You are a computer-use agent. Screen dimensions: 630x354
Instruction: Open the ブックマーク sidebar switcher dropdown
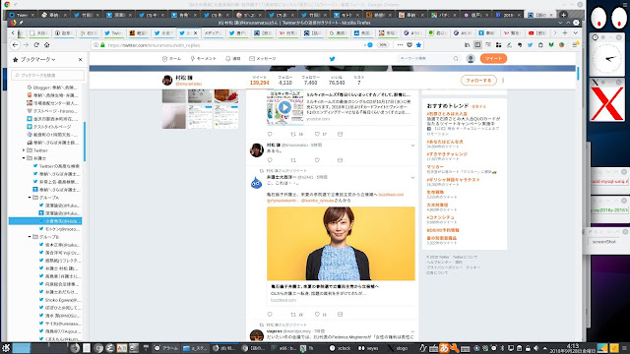(37, 59)
